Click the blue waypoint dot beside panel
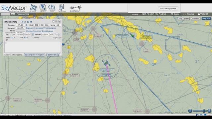Image resolution: width=212 pixels, height=119 pixels. 63,44
